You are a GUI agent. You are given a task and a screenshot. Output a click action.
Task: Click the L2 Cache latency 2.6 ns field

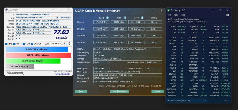tap(154, 35)
